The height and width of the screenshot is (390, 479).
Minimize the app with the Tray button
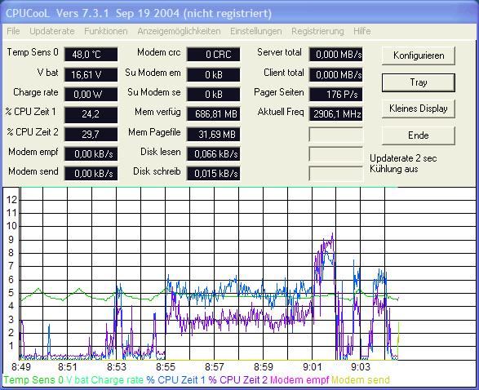[x=419, y=82]
